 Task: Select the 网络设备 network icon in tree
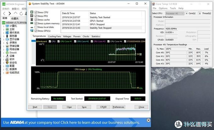(x=7, y=49)
